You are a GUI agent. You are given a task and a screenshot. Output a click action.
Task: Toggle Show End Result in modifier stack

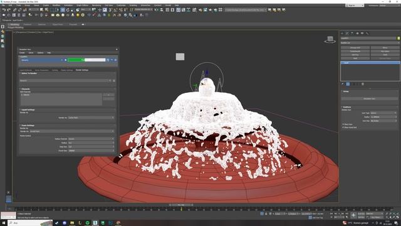(x=348, y=84)
